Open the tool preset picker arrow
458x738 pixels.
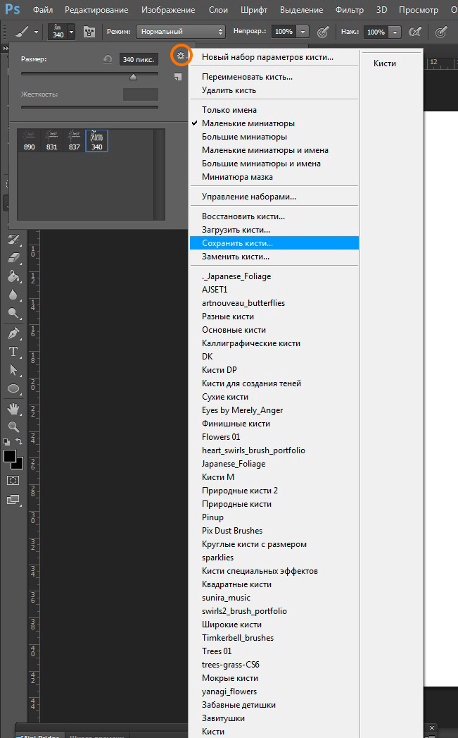[36, 32]
